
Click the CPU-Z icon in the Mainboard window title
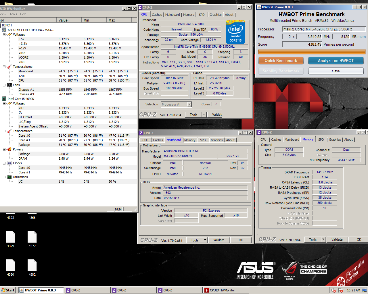coord(141,133)
